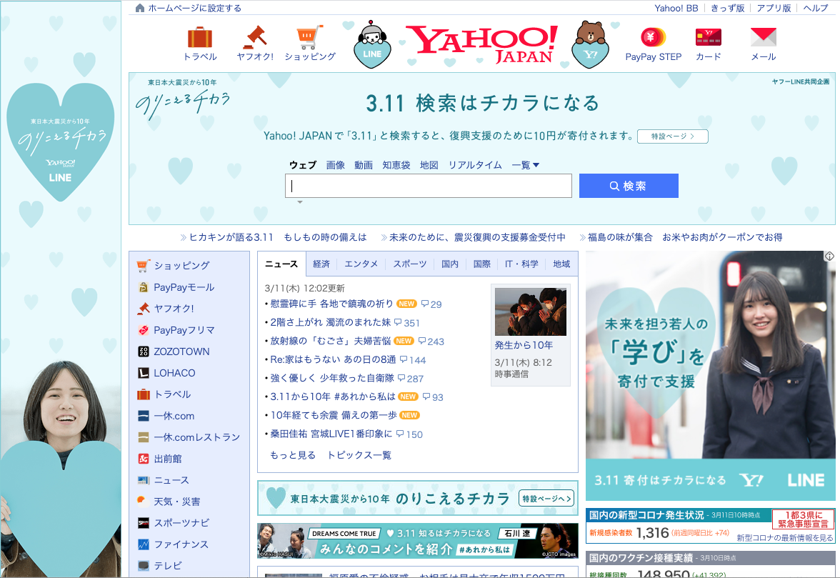
Task: Open the メール envelope icon
Action: (x=764, y=37)
